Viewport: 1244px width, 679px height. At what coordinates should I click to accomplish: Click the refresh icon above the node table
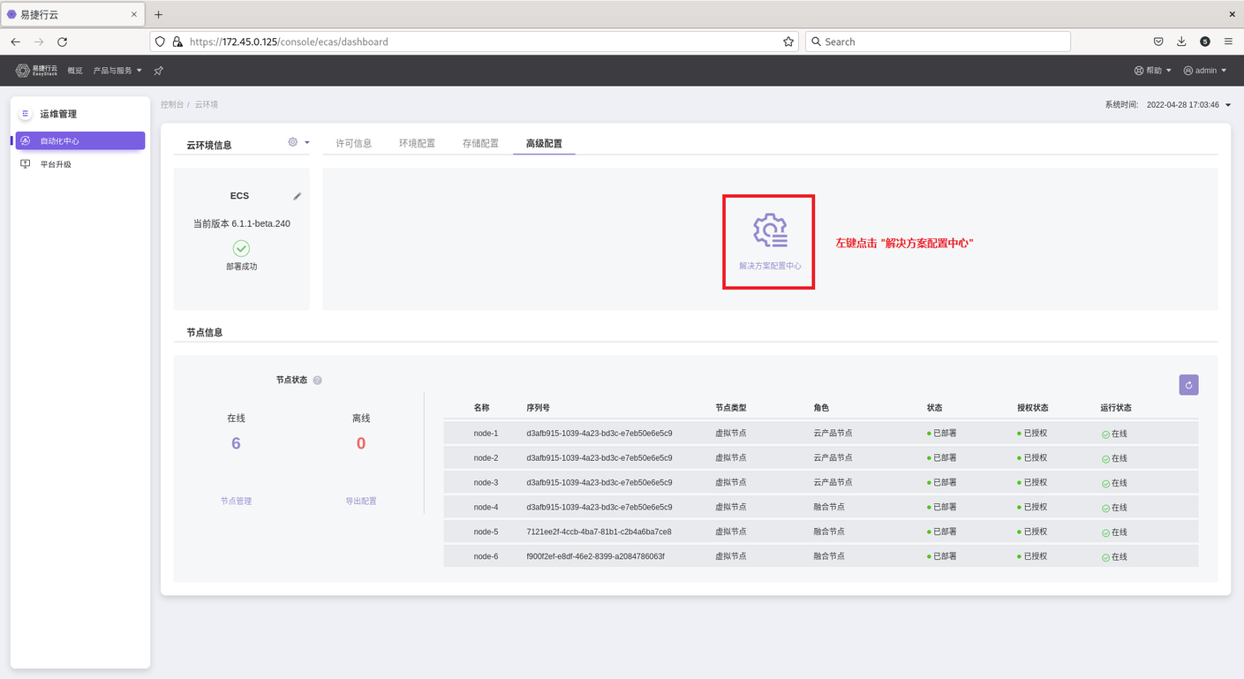(x=1188, y=385)
